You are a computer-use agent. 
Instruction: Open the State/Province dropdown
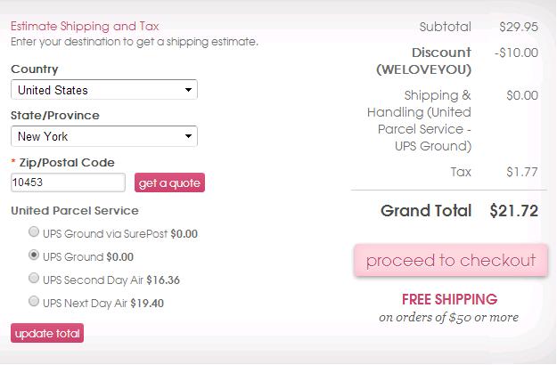pyautogui.click(x=104, y=136)
